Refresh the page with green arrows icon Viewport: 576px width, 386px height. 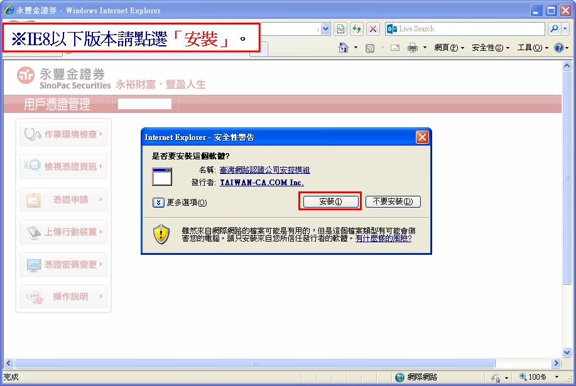357,29
